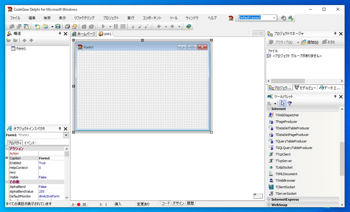Switch to the ホームページ tab

tap(84, 34)
